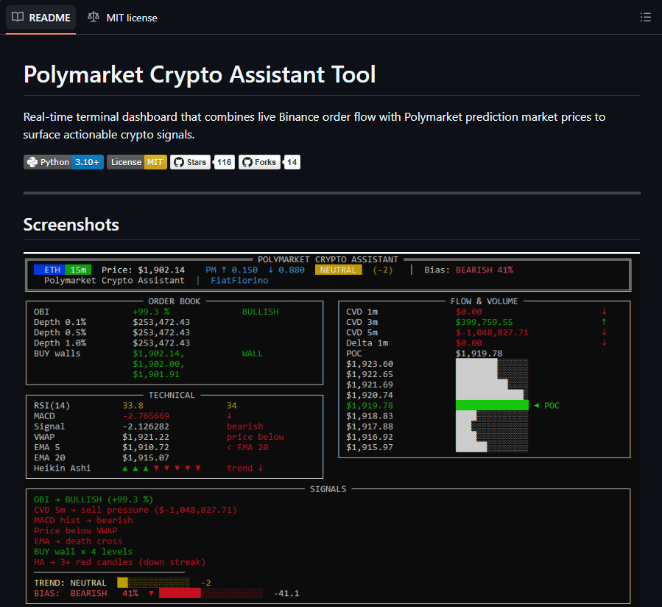Click the README book icon
Screen dimensions: 662x607
(18, 18)
